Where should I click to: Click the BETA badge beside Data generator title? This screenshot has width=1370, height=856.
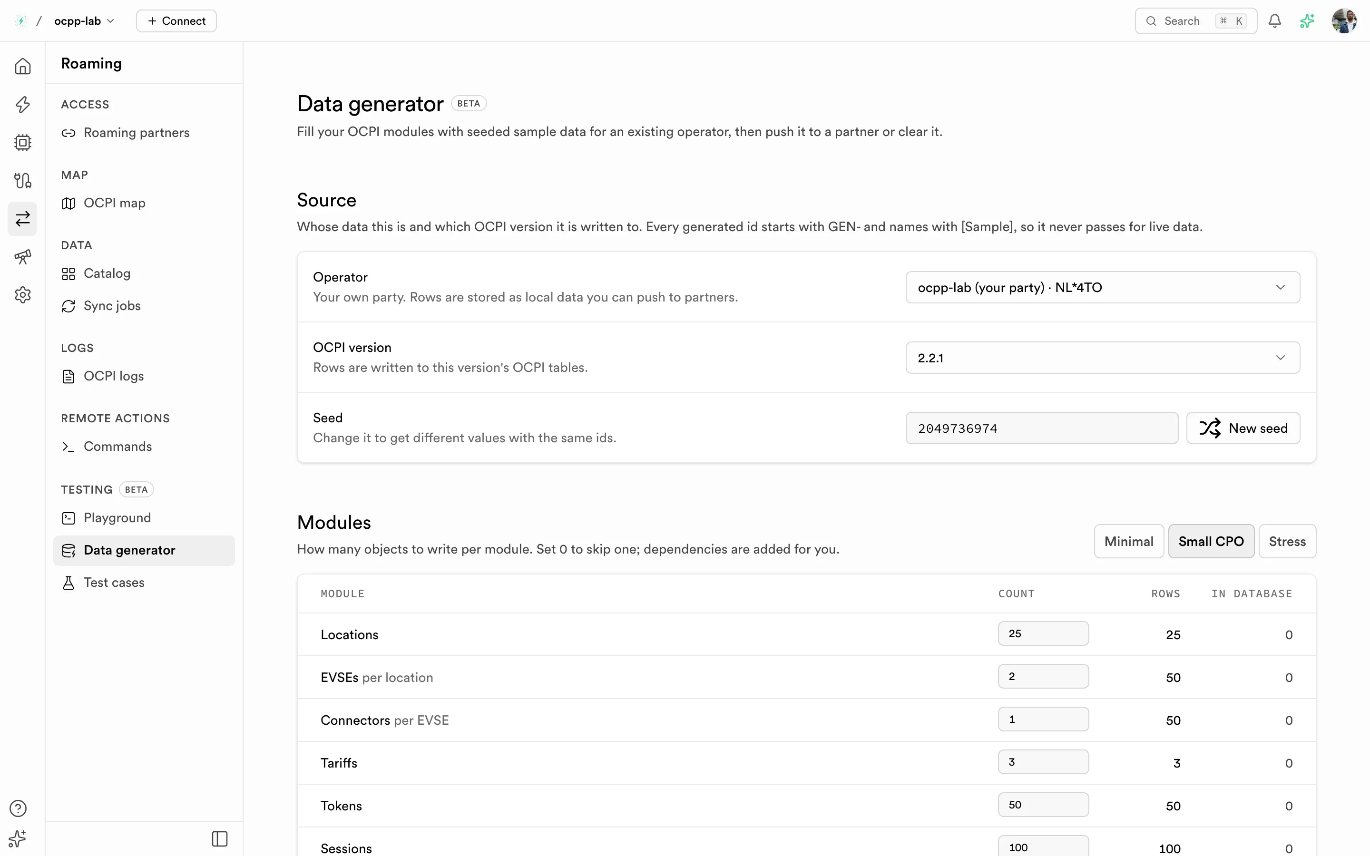pyautogui.click(x=468, y=104)
